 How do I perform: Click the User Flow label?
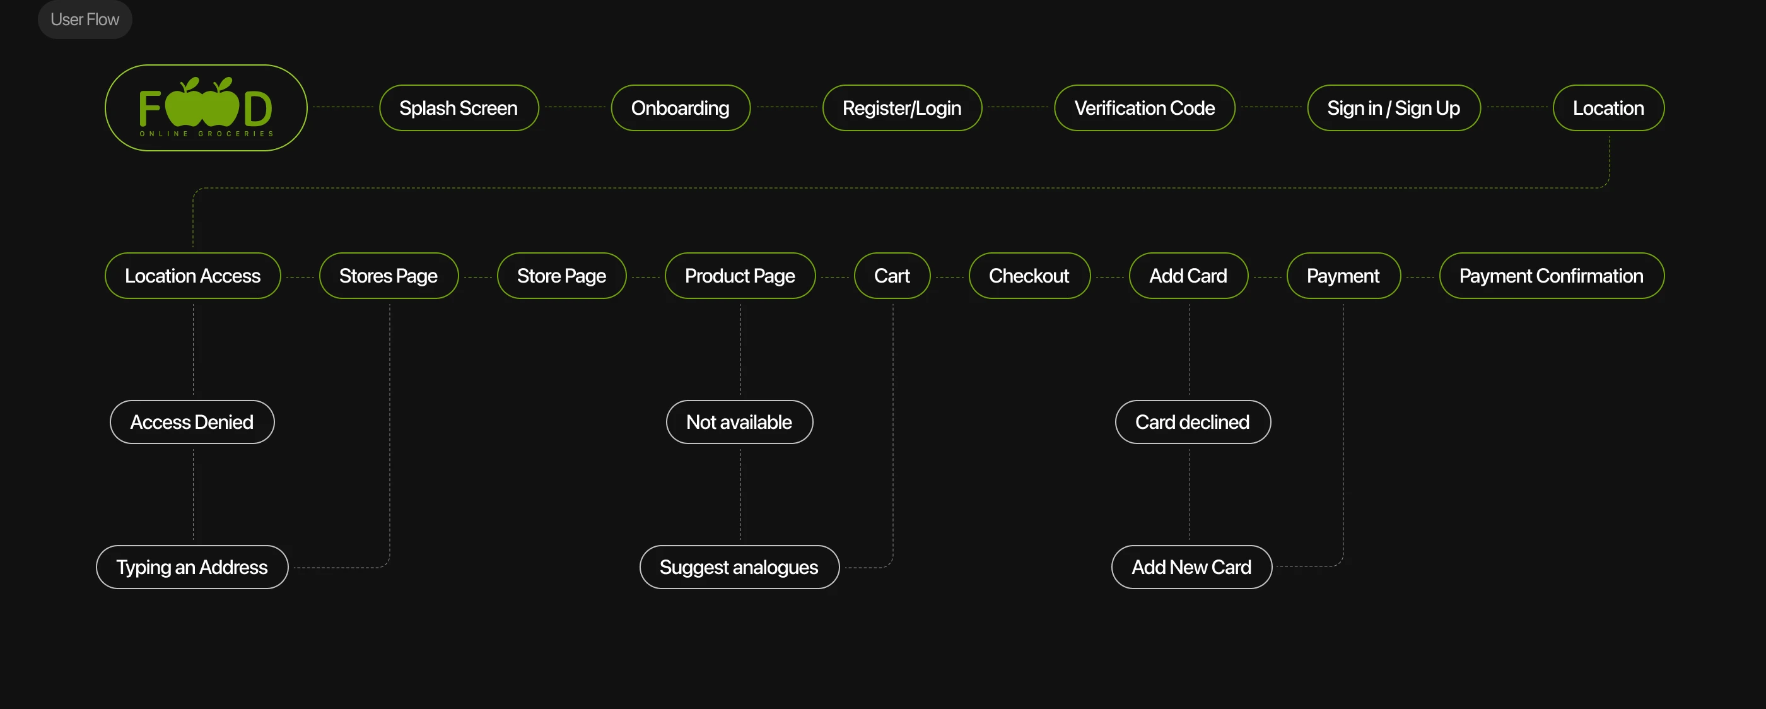click(x=85, y=19)
